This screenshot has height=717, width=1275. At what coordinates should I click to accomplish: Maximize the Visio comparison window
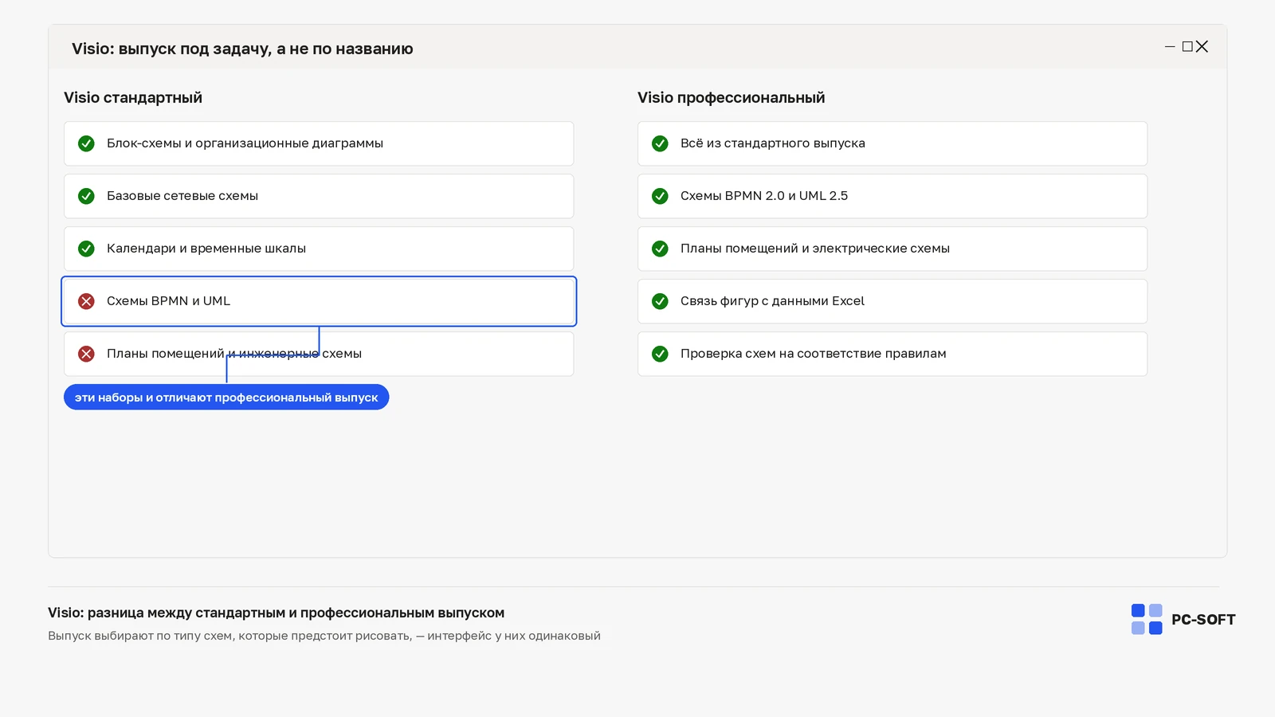(1187, 47)
